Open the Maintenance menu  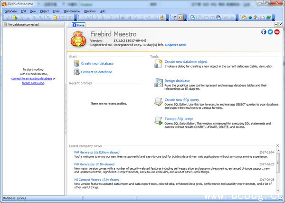[72, 10]
